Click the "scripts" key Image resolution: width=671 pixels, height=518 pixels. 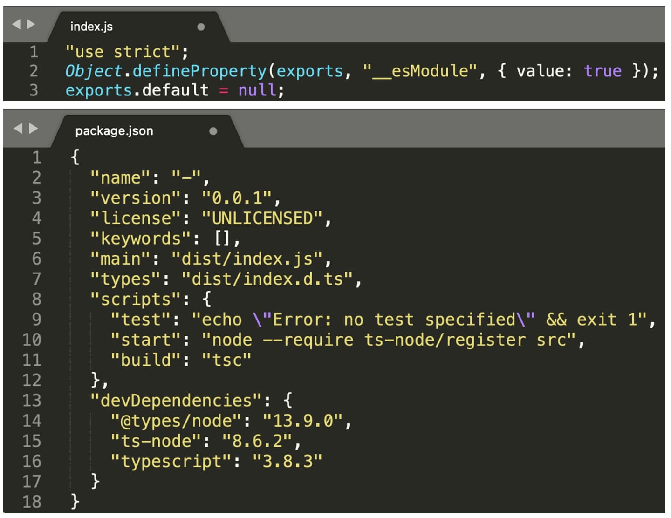click(136, 300)
